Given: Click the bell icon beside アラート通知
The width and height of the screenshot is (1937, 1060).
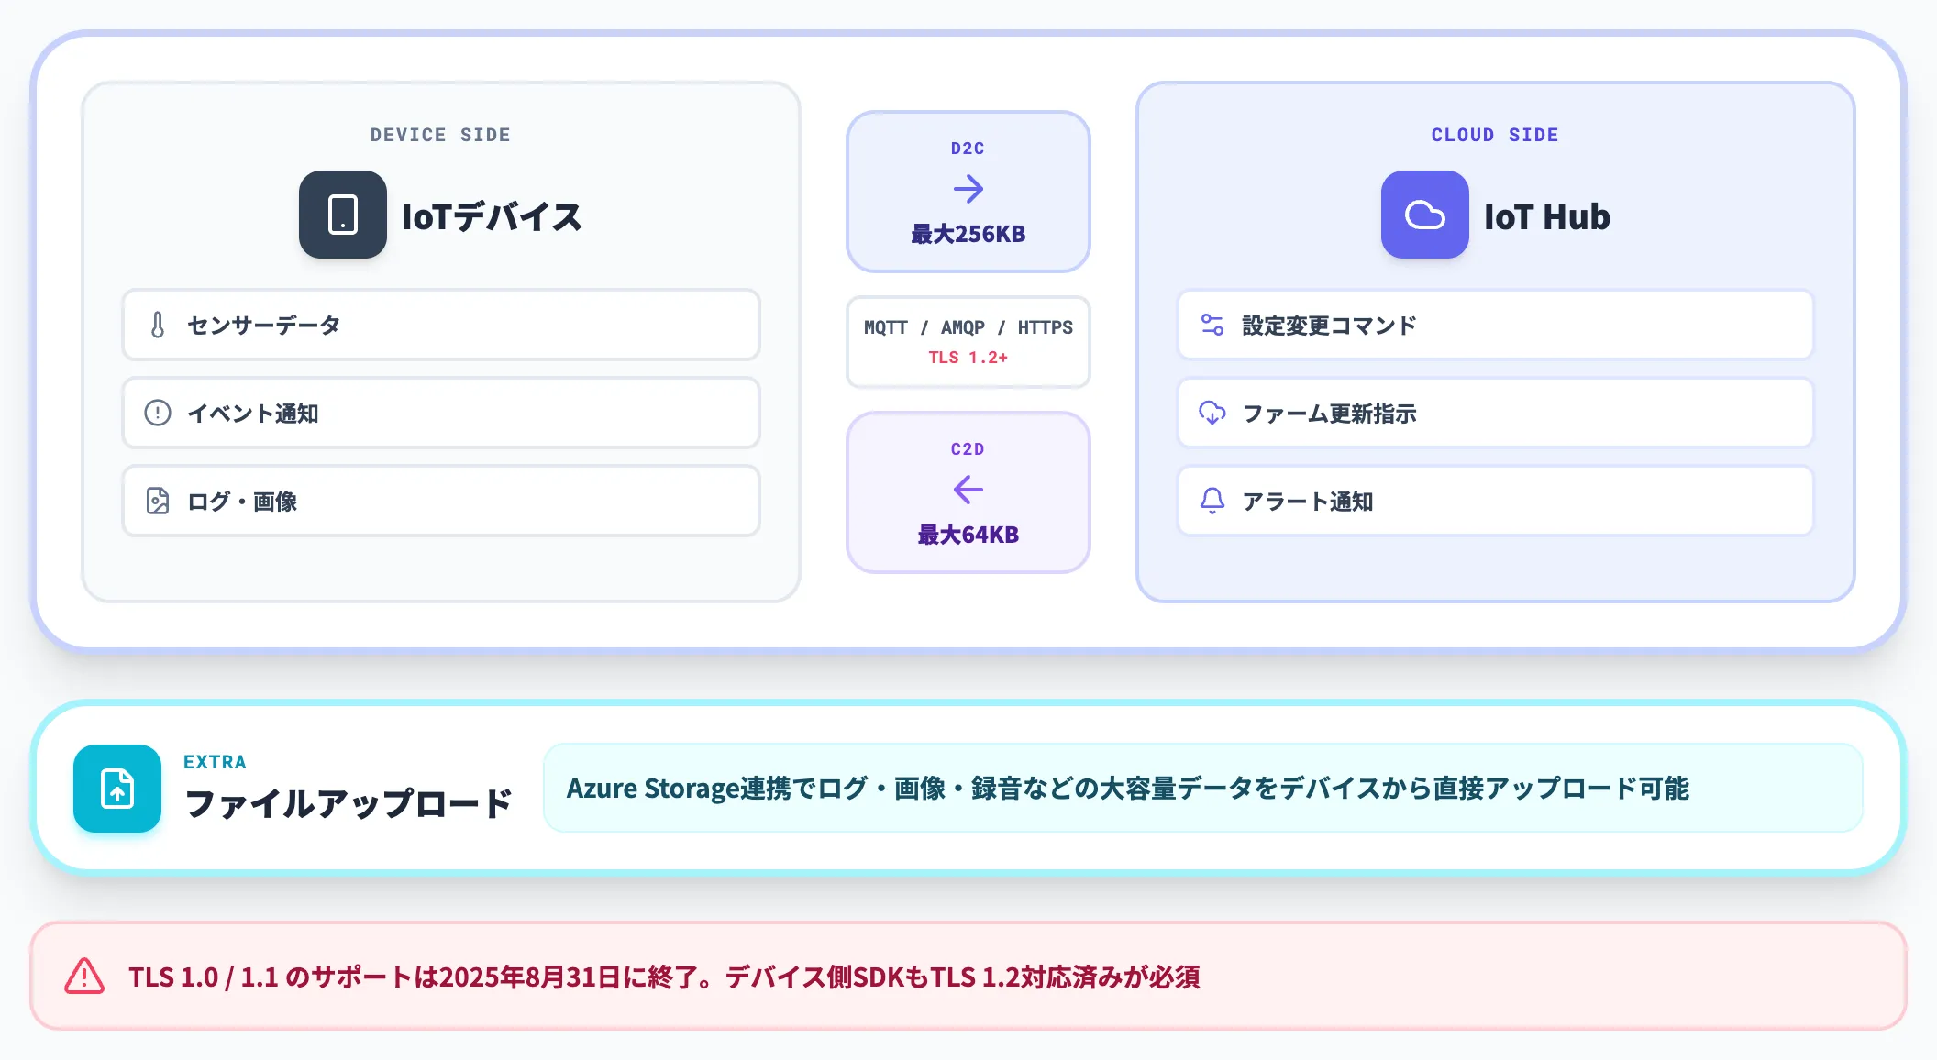Looking at the screenshot, I should 1212,501.
